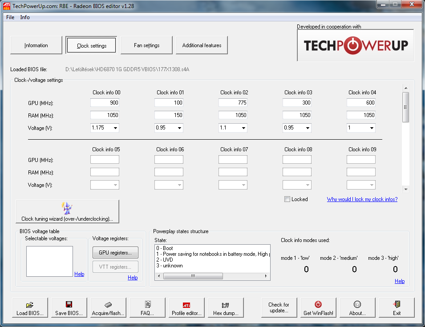The width and height of the screenshot is (425, 327).
Task: Click Clock info 01 RAM MHz field
Action: click(169, 115)
